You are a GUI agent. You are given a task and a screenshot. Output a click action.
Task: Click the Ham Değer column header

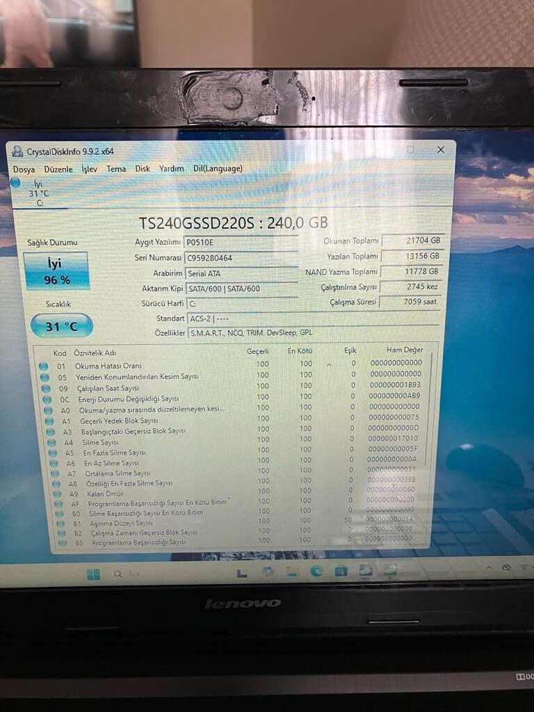[x=405, y=350]
